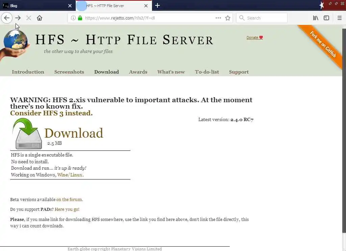Click the 'No need to install.' line
The image size is (346, 251).
[x=30, y=162]
